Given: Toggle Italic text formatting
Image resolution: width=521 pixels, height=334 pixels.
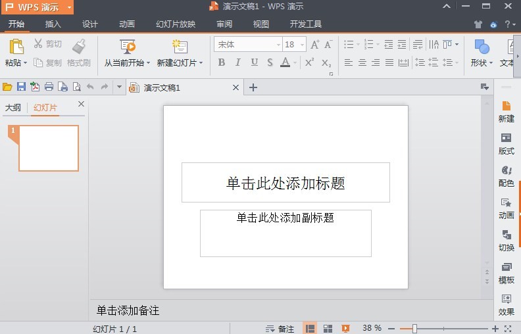Looking at the screenshot, I should click(x=237, y=62).
